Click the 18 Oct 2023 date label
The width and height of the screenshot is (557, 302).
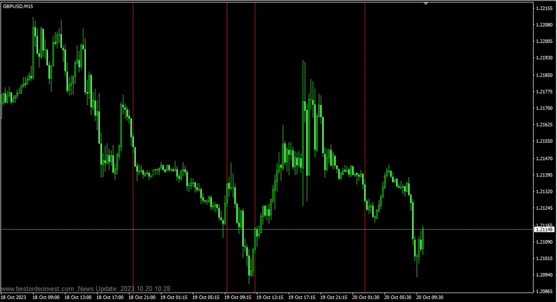14,298
